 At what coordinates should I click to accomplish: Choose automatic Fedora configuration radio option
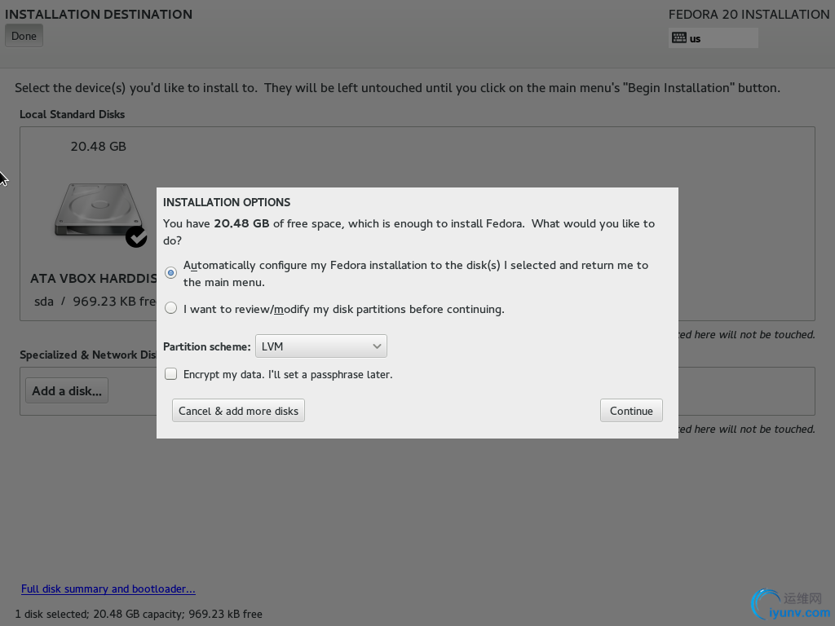pos(170,272)
